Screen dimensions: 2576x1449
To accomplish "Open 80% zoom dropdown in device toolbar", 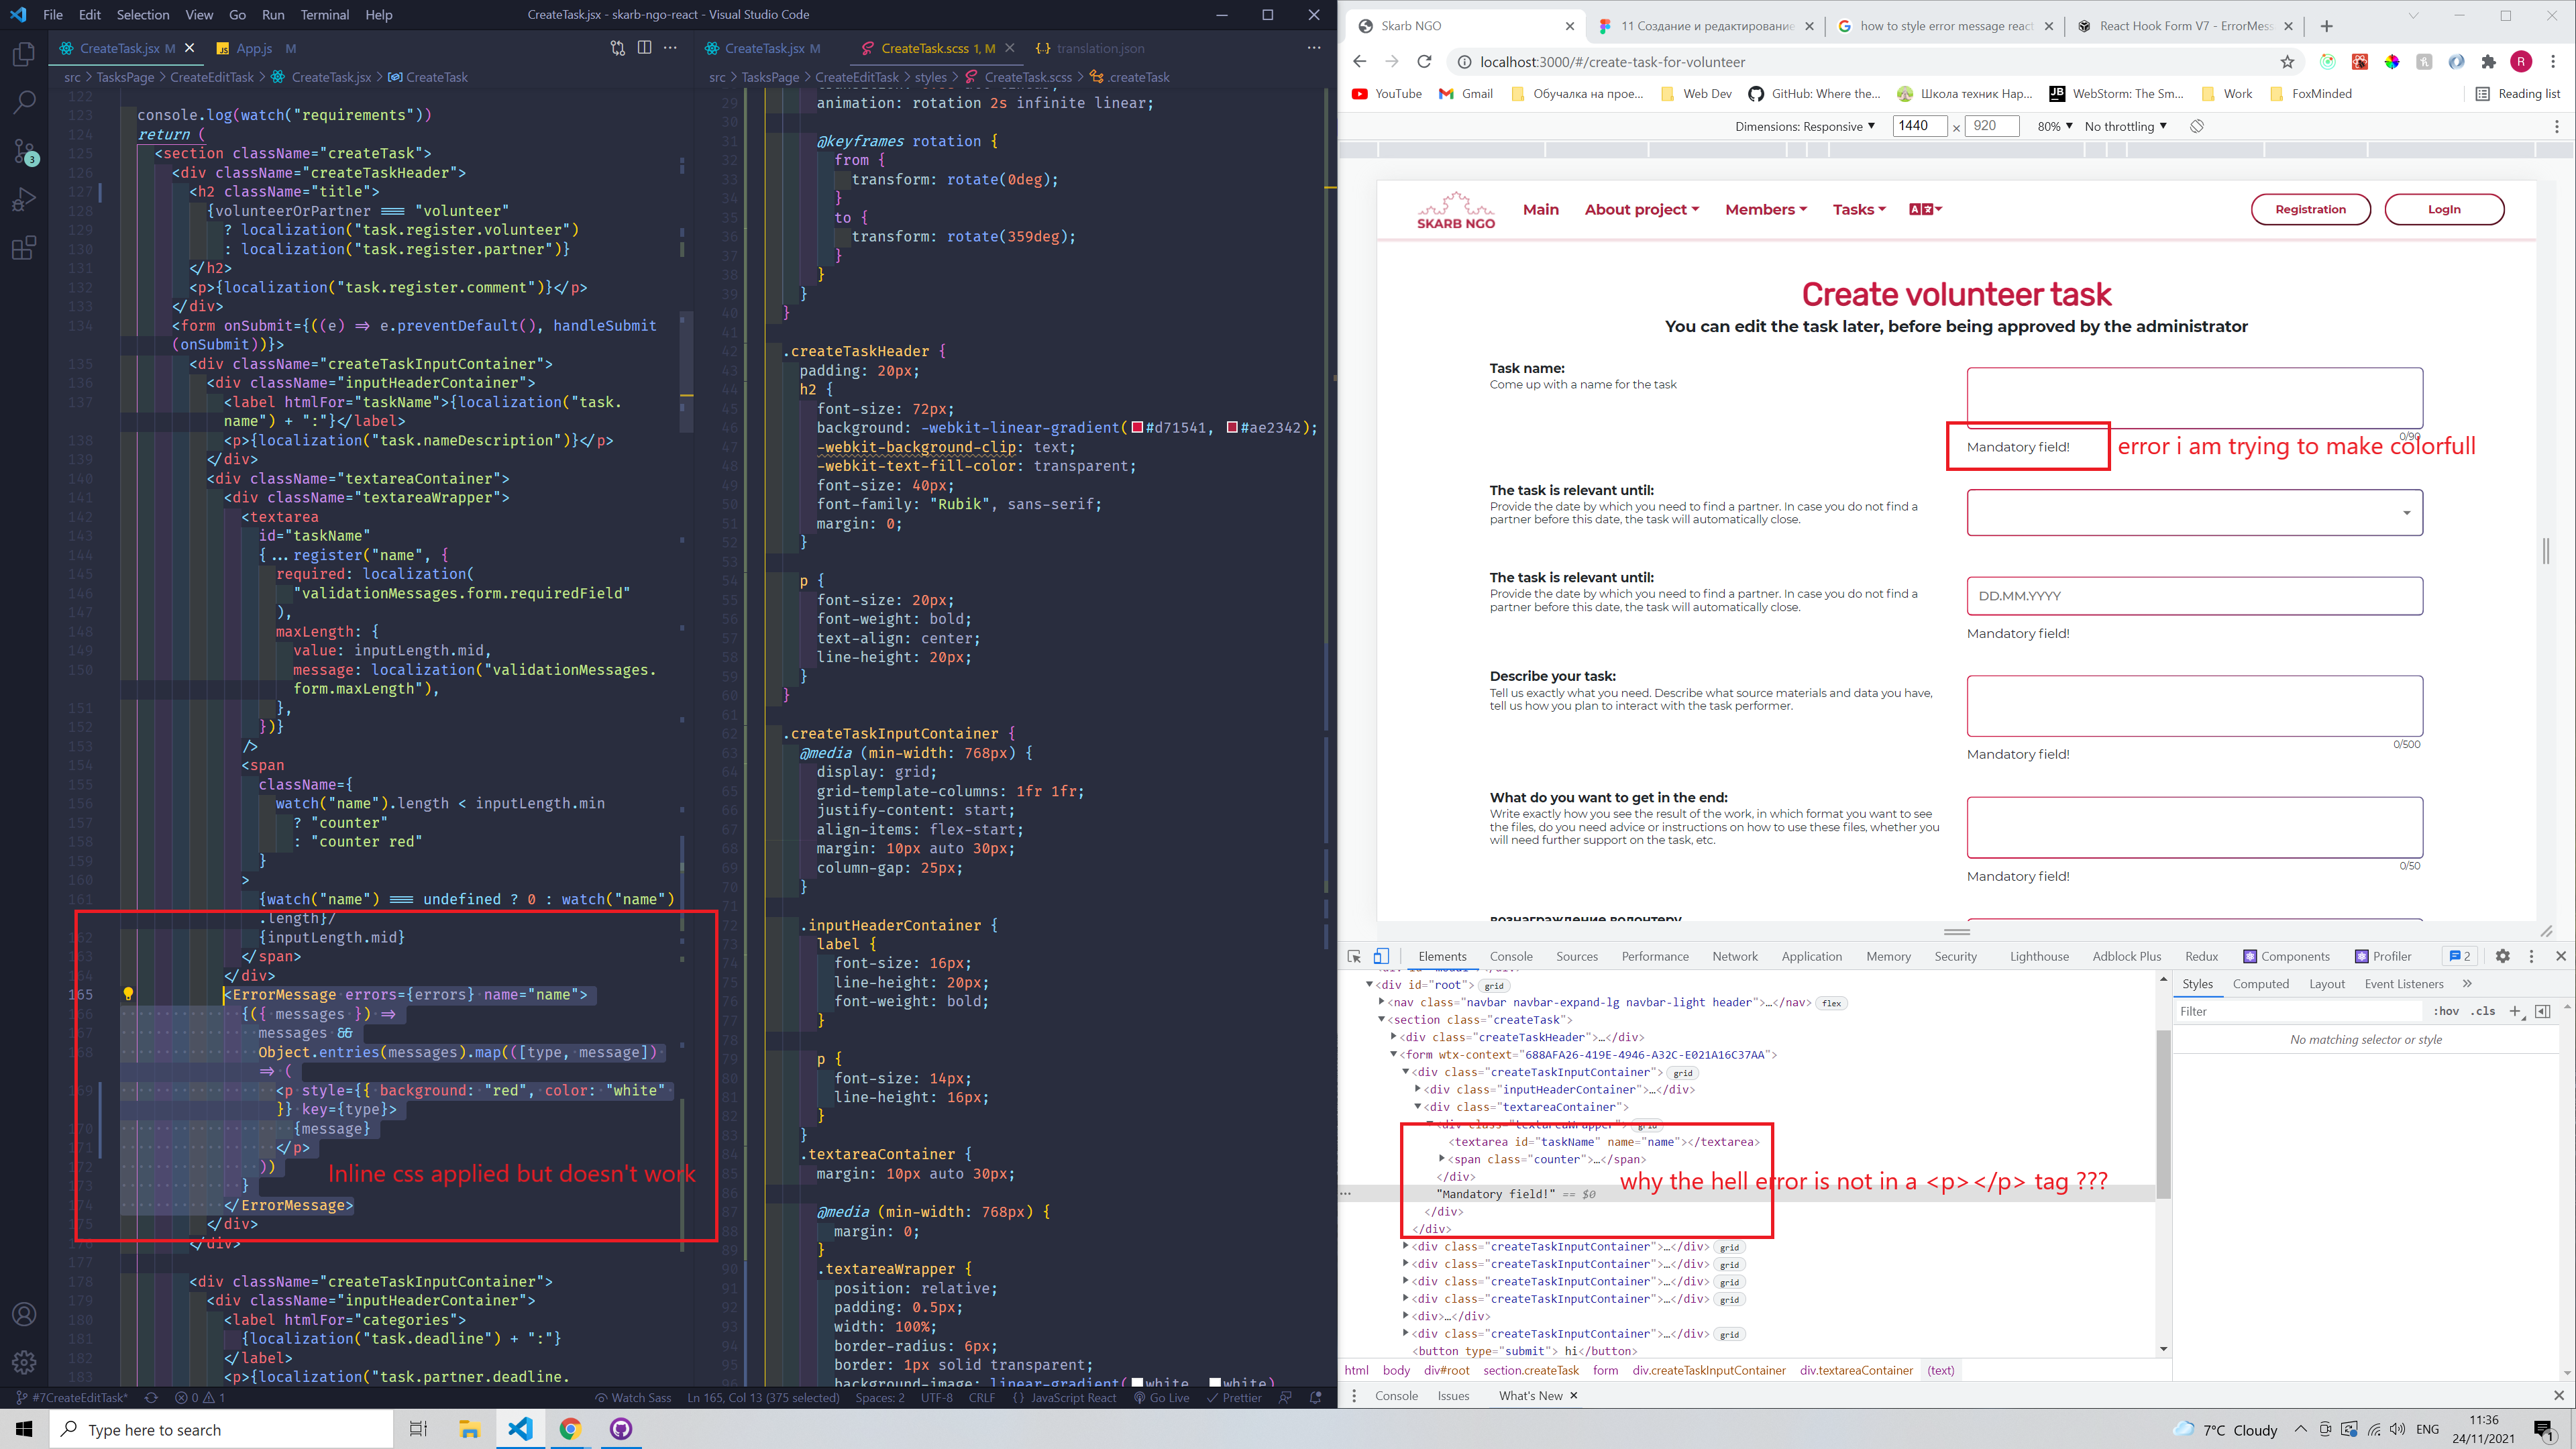I will (x=2054, y=126).
